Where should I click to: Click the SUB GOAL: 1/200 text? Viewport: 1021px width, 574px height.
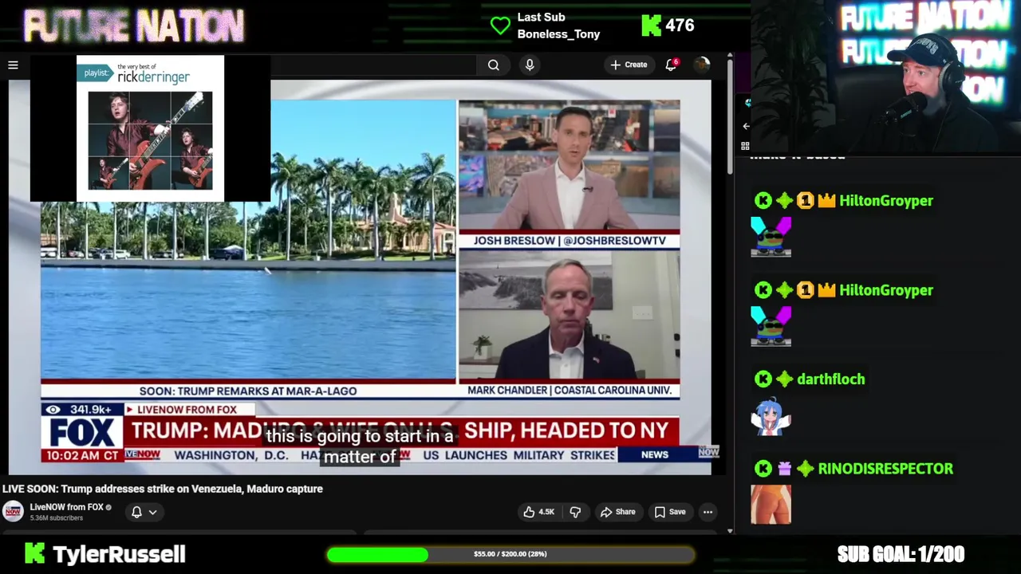[x=901, y=554]
